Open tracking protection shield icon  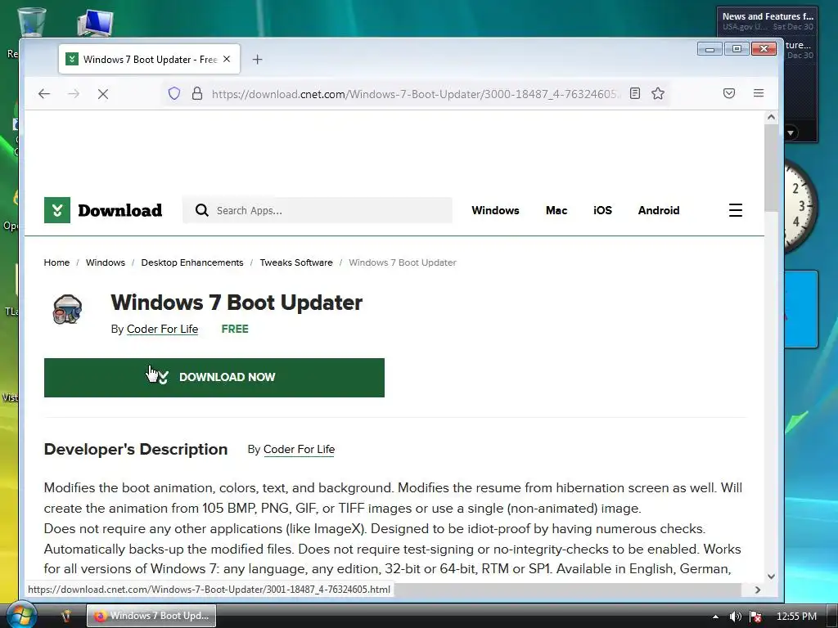tap(174, 93)
